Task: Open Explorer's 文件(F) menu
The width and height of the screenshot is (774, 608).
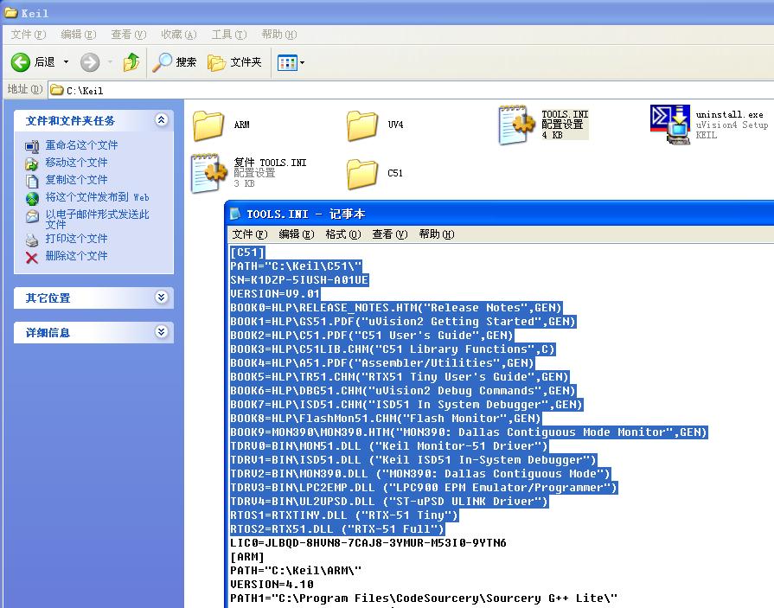Action: (29, 34)
